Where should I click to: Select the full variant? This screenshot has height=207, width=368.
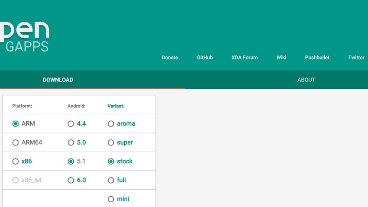111,180
